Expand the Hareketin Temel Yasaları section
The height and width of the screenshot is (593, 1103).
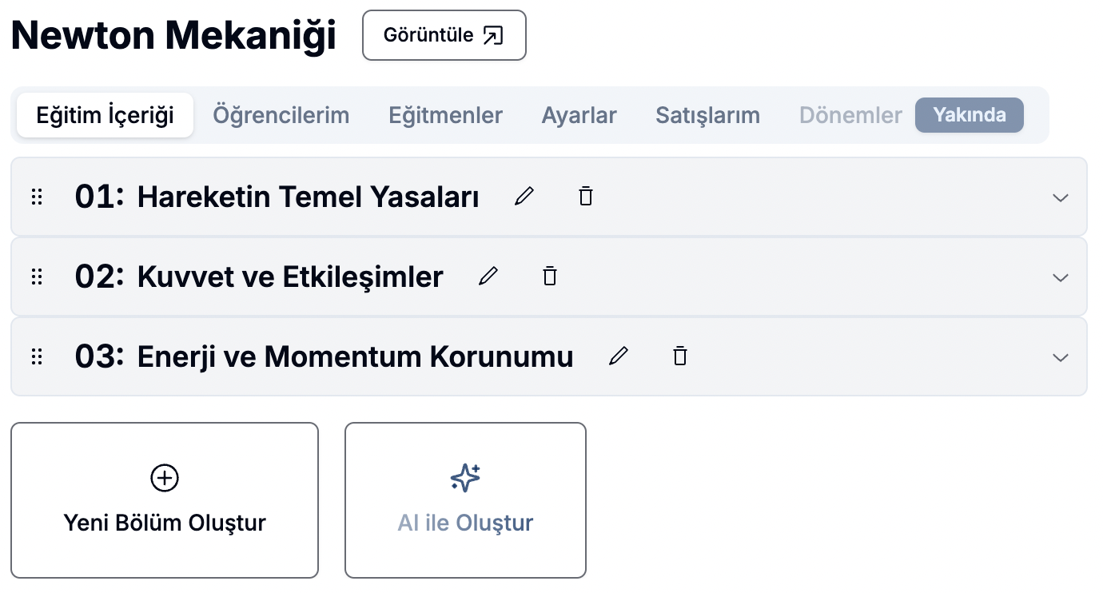click(1061, 197)
